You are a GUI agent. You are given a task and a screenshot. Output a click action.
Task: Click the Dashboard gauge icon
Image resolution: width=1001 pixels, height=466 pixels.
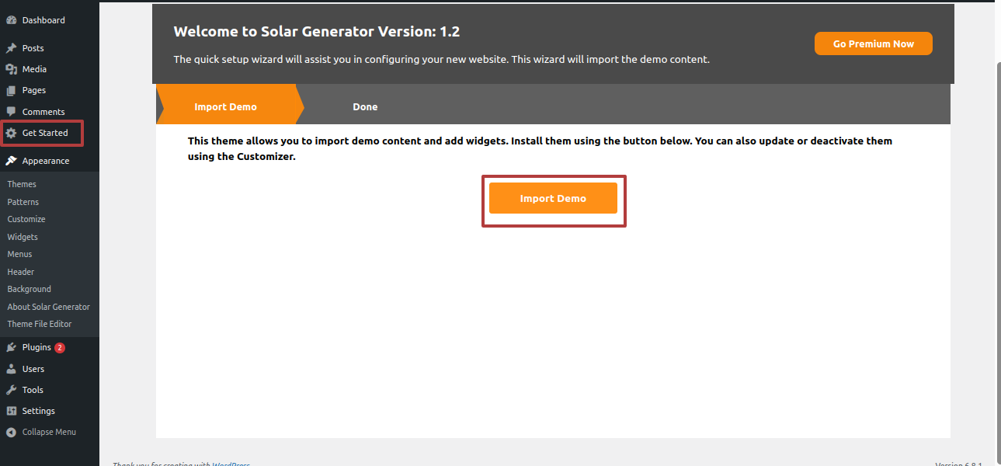[11, 20]
